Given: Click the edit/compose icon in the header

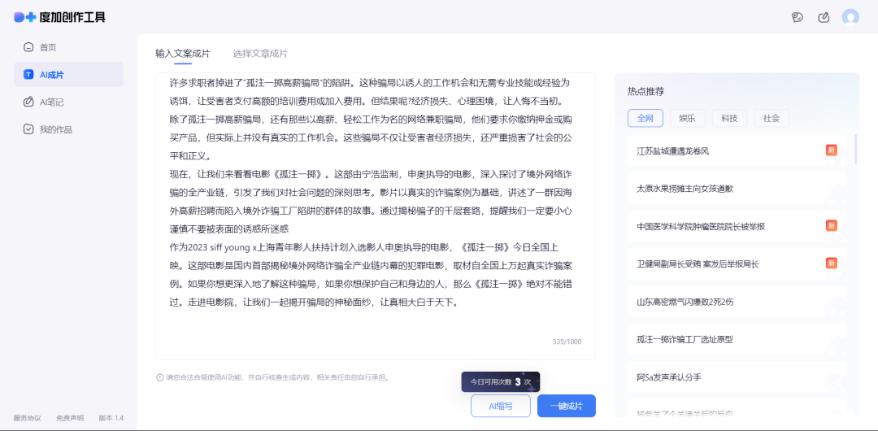Looking at the screenshot, I should pos(824,17).
